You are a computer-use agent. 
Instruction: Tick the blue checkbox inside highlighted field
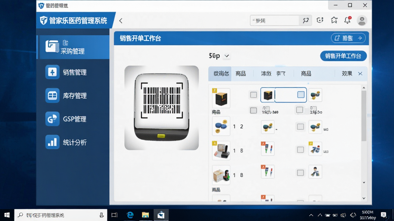301,94
